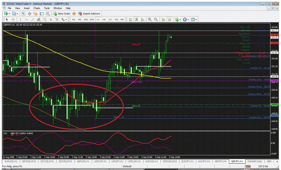Toggle the Expert Advisors button
Screen dimensions: 281x170
pyautogui.click(x=89, y=13)
